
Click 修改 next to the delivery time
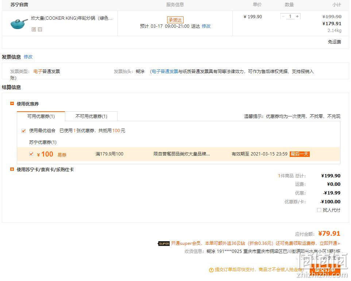[x=206, y=26]
